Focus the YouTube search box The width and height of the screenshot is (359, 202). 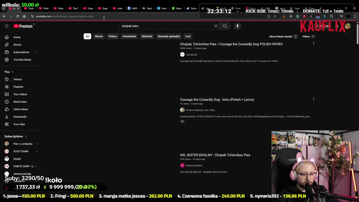coord(167,26)
